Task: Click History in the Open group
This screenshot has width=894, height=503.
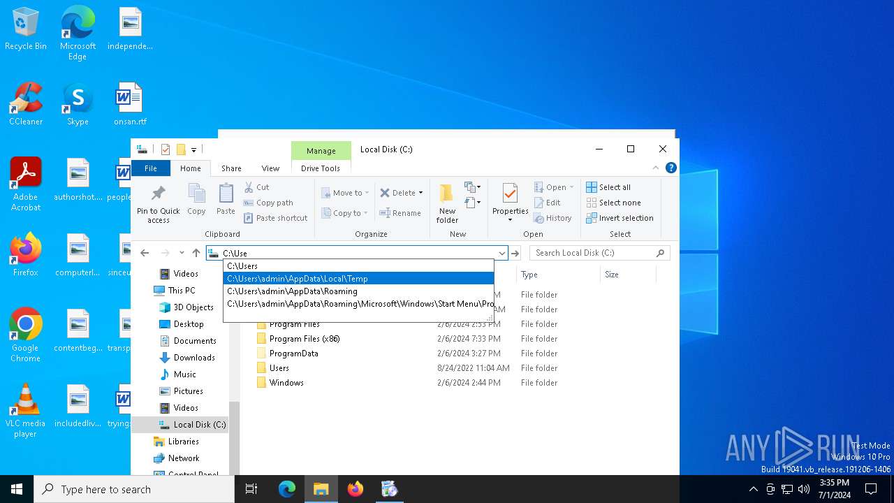Action: [x=553, y=218]
